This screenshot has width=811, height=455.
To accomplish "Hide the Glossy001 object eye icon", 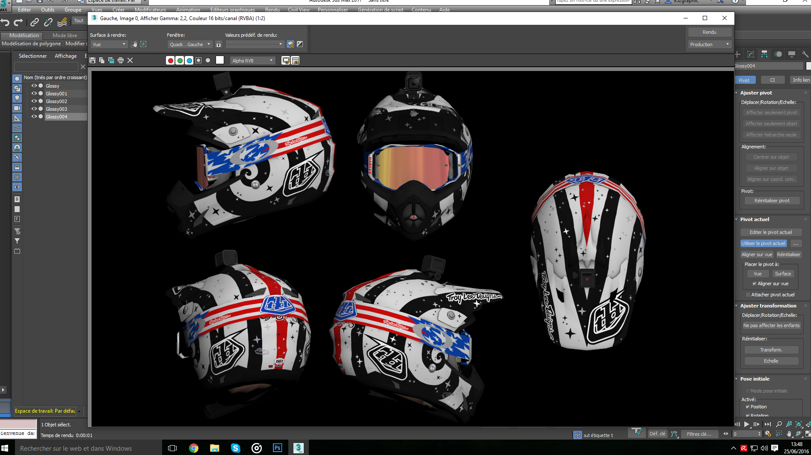I will click(34, 93).
